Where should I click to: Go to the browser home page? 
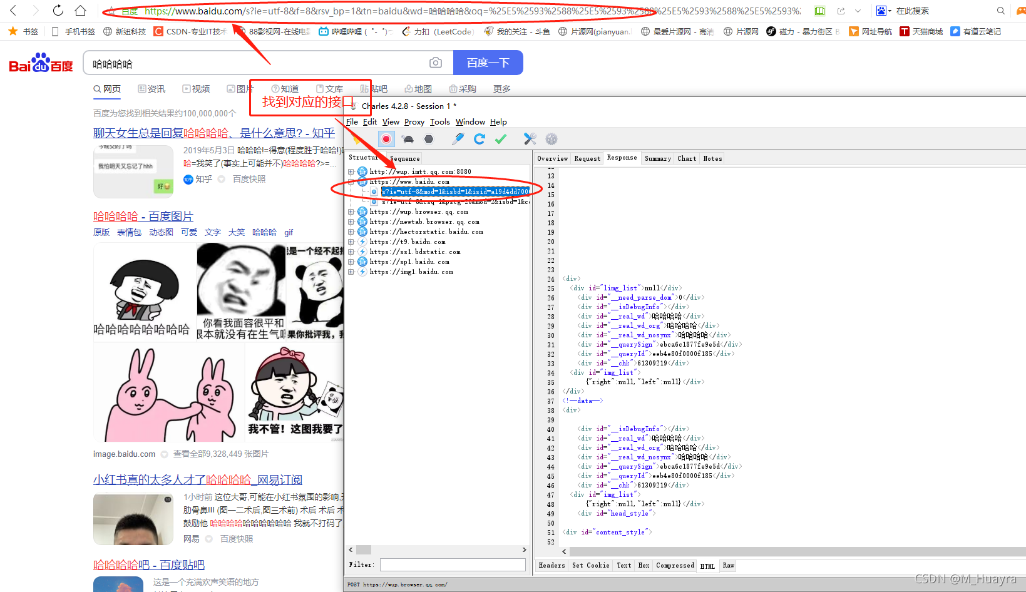tap(80, 11)
